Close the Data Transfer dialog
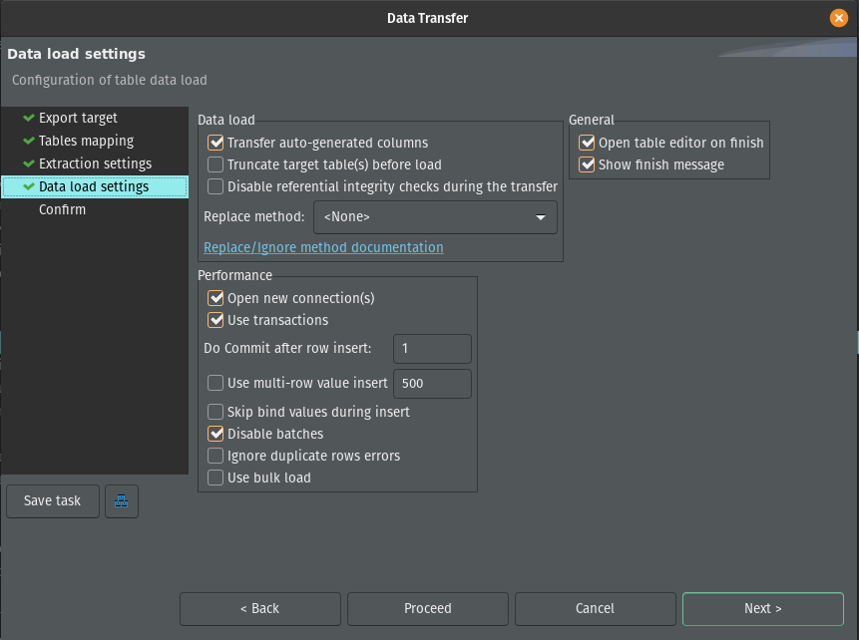Image resolution: width=859 pixels, height=640 pixels. click(x=839, y=18)
